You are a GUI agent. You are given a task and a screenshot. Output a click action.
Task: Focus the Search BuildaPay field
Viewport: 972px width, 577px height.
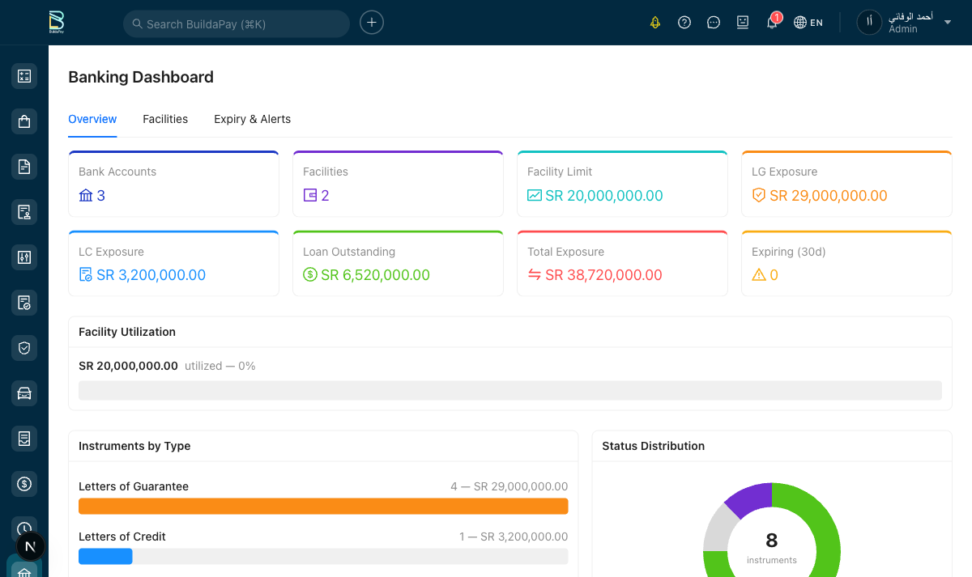point(237,23)
